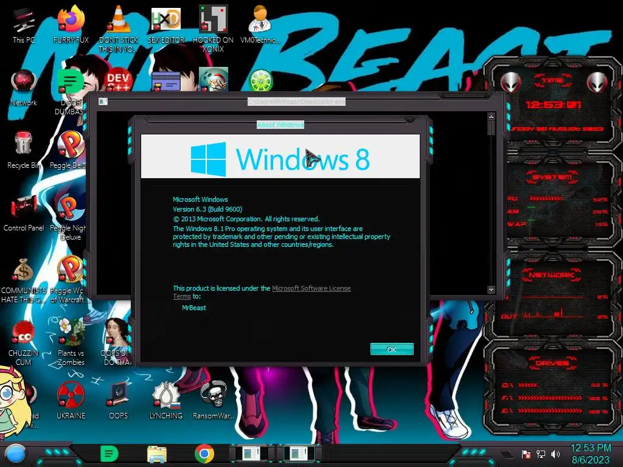The image size is (623, 467).
Task: Click the NETWORK widget header
Action: coord(551,275)
